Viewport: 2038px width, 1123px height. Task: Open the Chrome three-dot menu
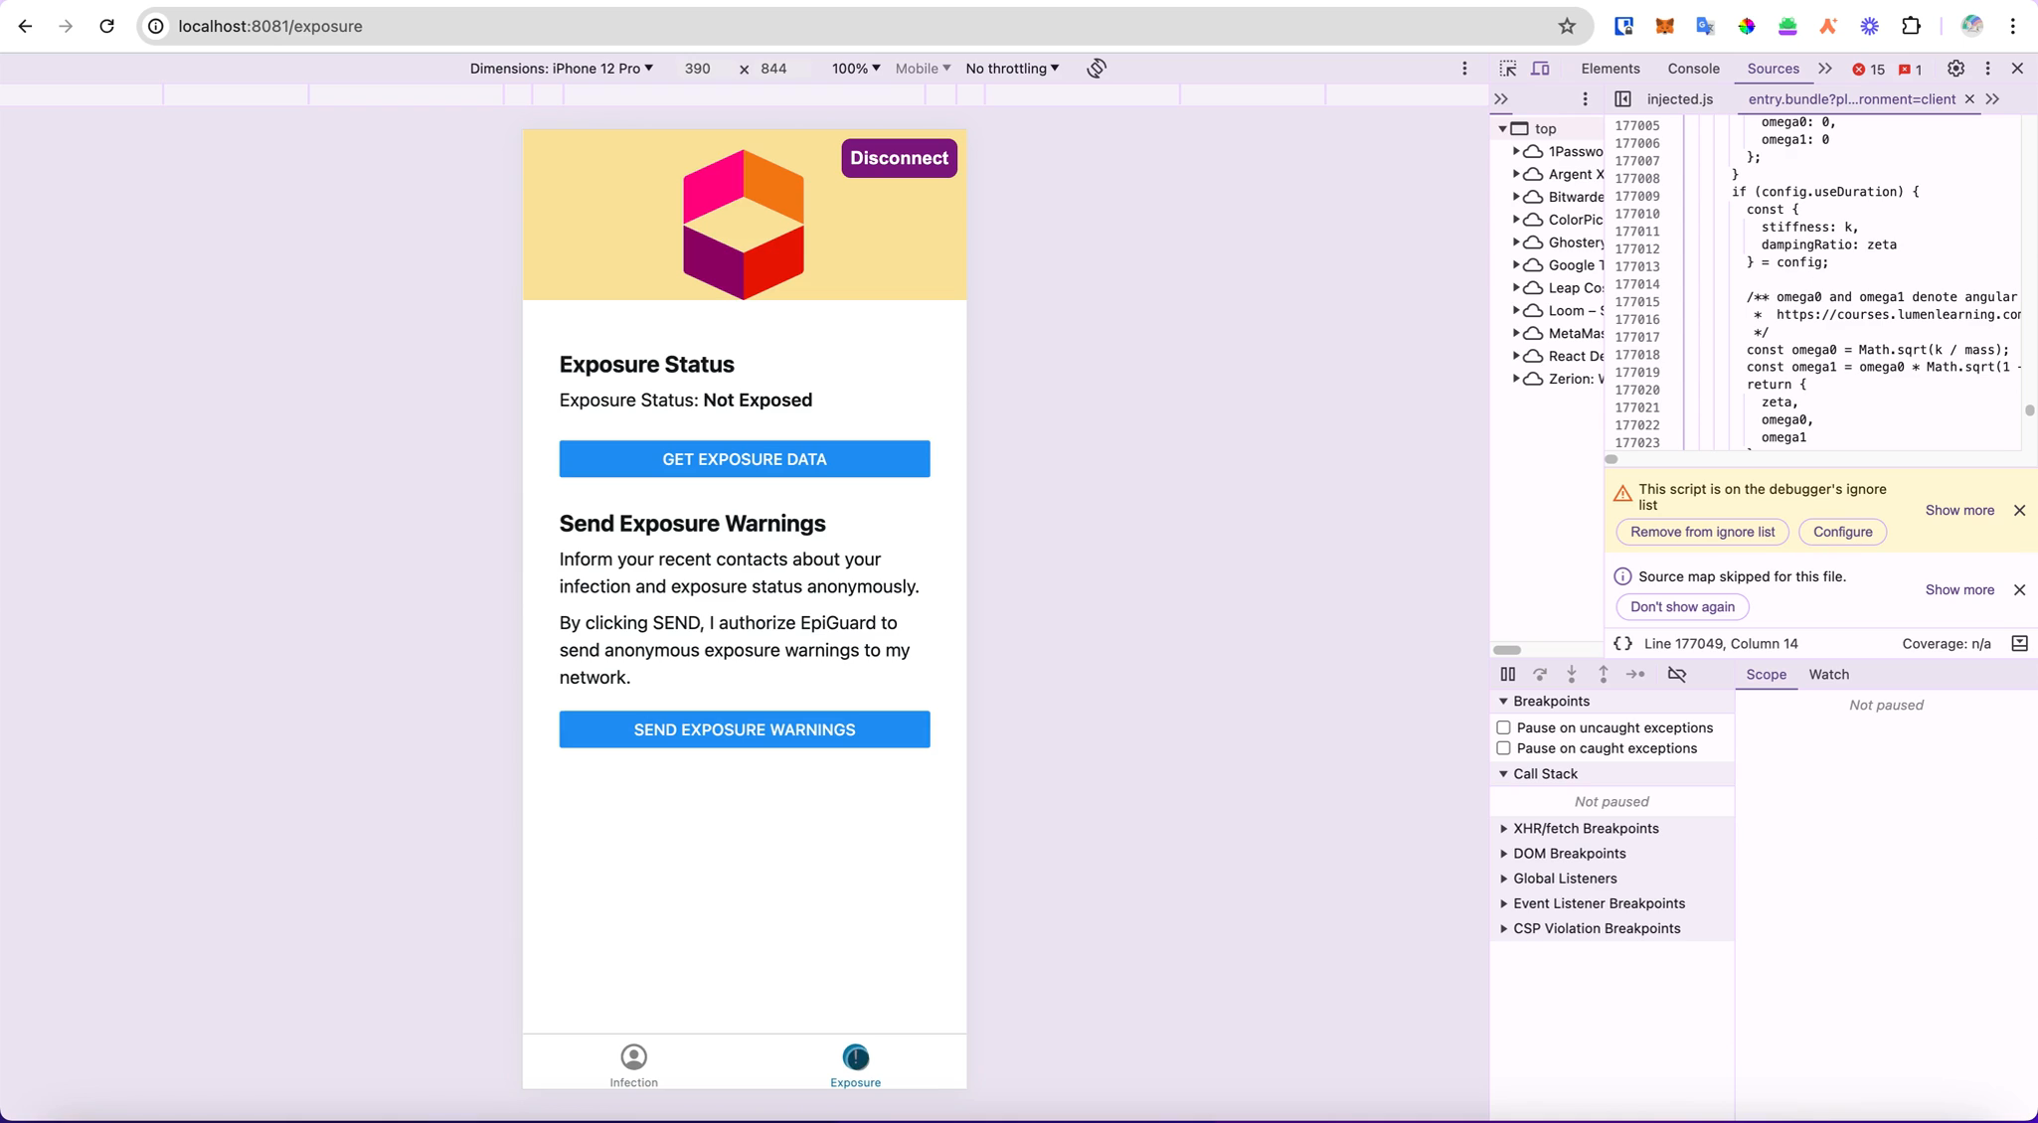tap(2013, 27)
